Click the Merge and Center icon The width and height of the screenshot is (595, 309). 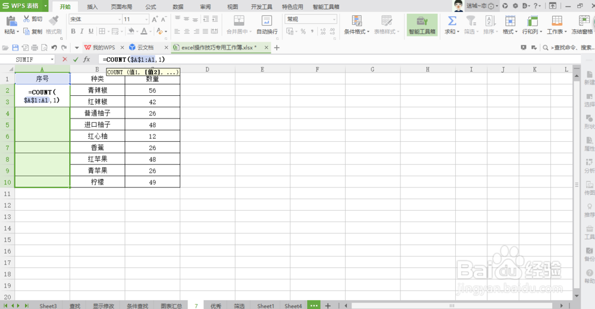coord(239,21)
